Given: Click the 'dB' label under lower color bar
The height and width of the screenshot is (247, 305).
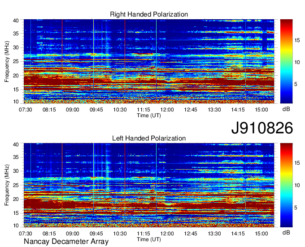Looking at the screenshot, I should (x=286, y=232).
